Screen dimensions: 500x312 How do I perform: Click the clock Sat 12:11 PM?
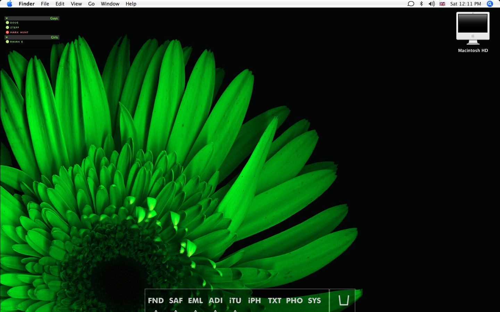point(466,4)
